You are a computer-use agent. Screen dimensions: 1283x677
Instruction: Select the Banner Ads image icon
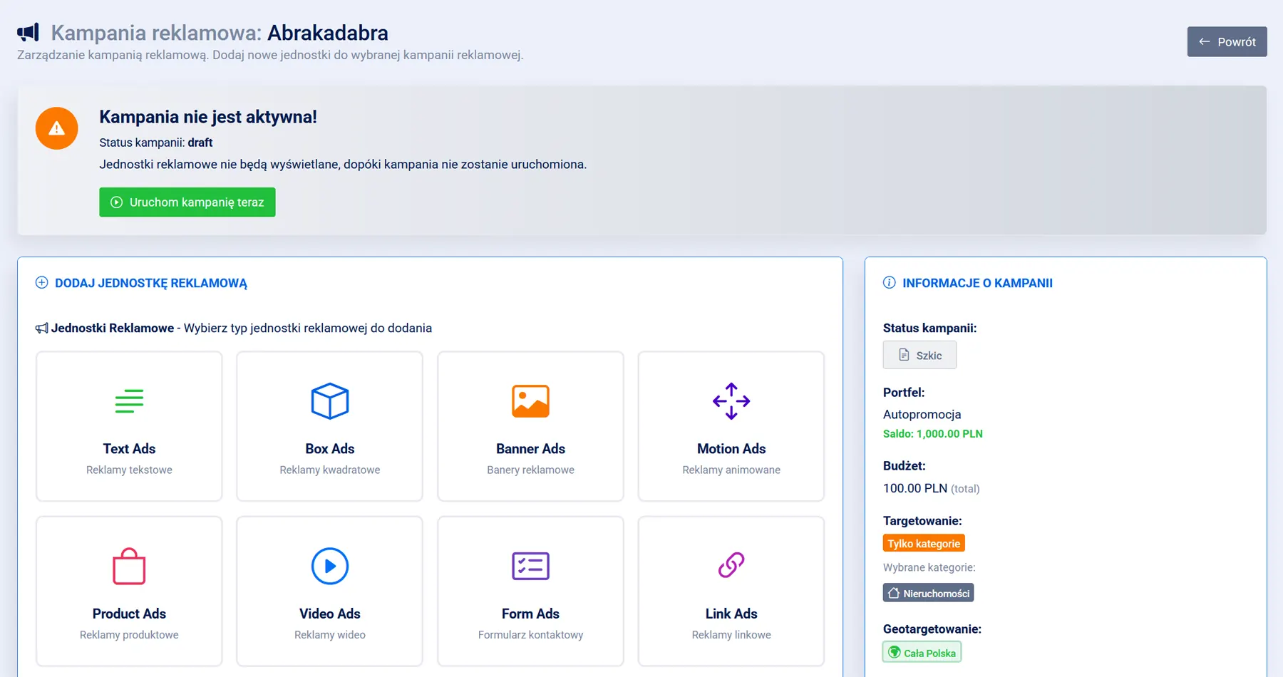530,401
